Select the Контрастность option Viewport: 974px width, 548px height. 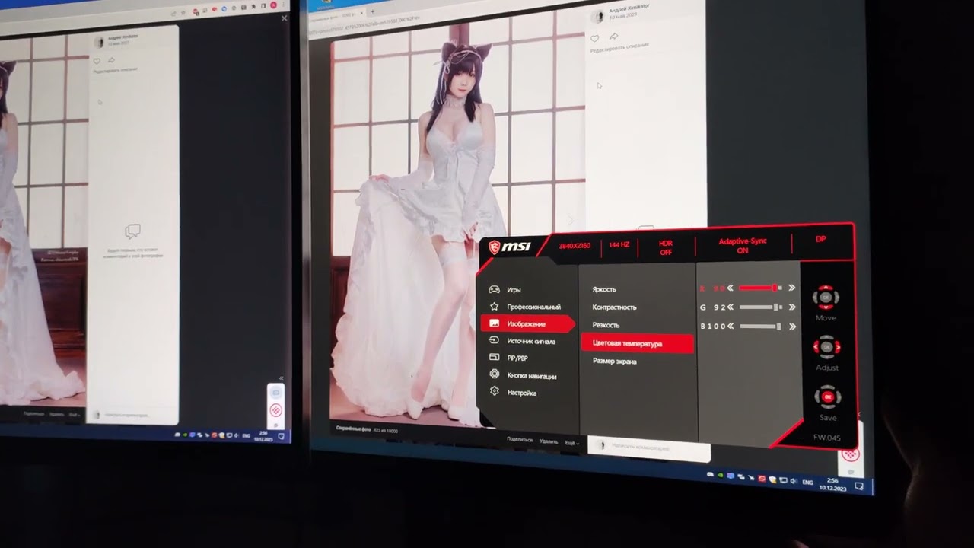614,307
